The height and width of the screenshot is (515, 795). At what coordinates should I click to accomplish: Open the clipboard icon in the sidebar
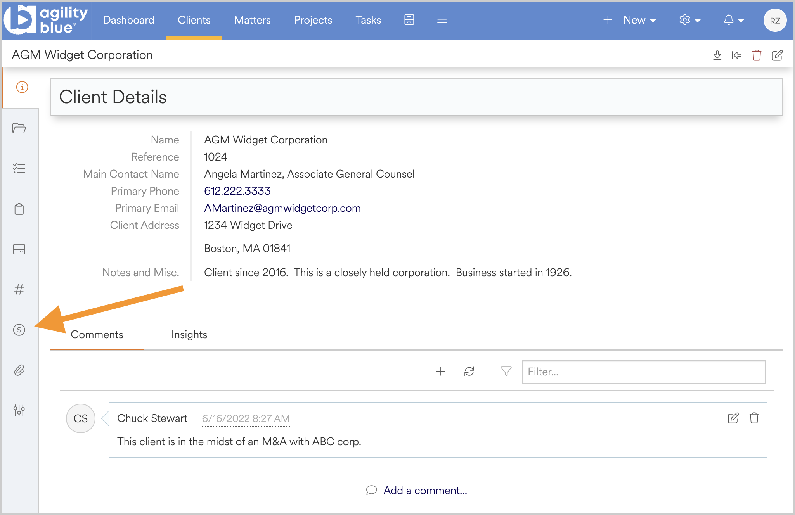[19, 209]
